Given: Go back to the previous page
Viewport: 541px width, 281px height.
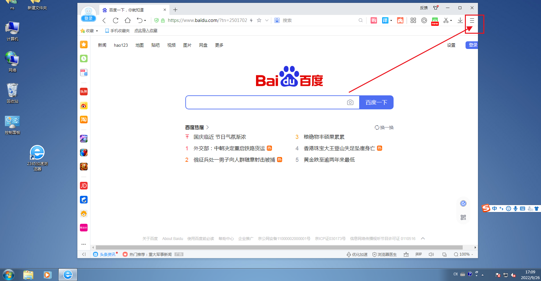Looking at the screenshot, I should pos(104,20).
